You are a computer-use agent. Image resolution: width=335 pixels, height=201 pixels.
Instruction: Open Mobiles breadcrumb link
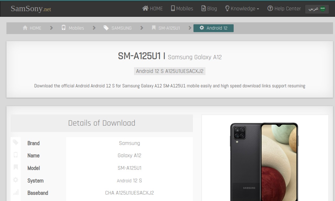76,28
